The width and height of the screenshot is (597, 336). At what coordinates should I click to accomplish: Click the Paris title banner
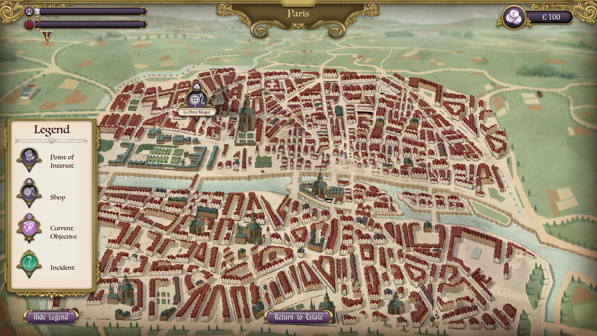tap(298, 14)
